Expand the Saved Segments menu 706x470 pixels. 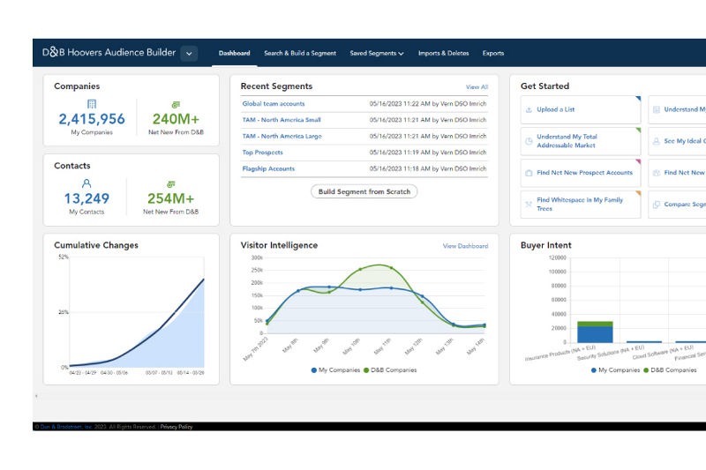[x=377, y=53]
